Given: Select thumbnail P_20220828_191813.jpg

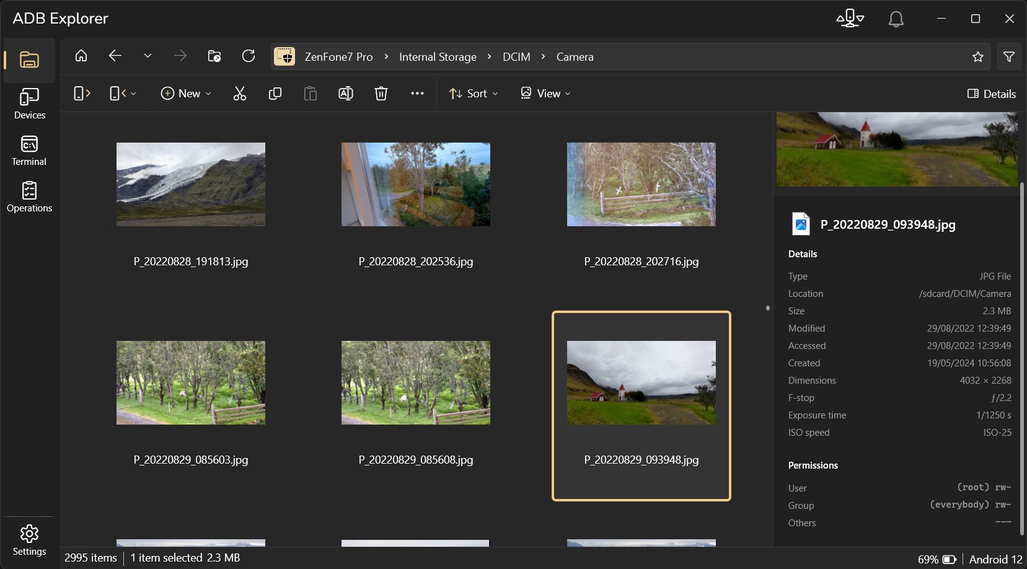Looking at the screenshot, I should (191, 184).
